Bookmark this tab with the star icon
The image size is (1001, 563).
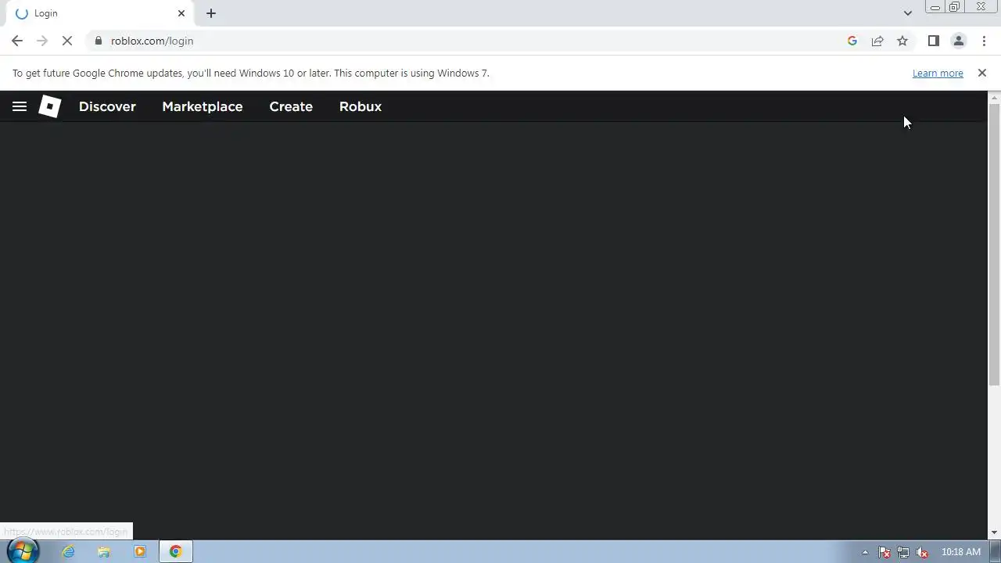(902, 41)
